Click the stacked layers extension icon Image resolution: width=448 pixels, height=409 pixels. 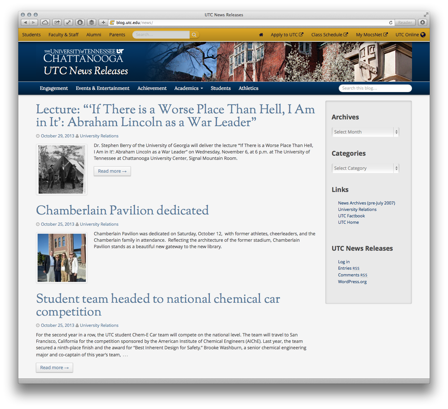92,22
